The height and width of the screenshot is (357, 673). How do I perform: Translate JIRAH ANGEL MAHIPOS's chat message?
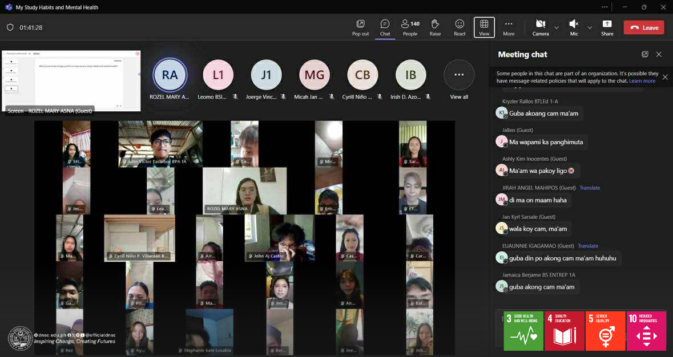click(x=590, y=188)
